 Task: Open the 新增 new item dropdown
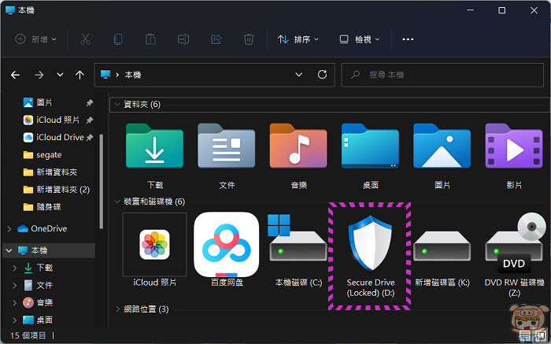tap(35, 39)
